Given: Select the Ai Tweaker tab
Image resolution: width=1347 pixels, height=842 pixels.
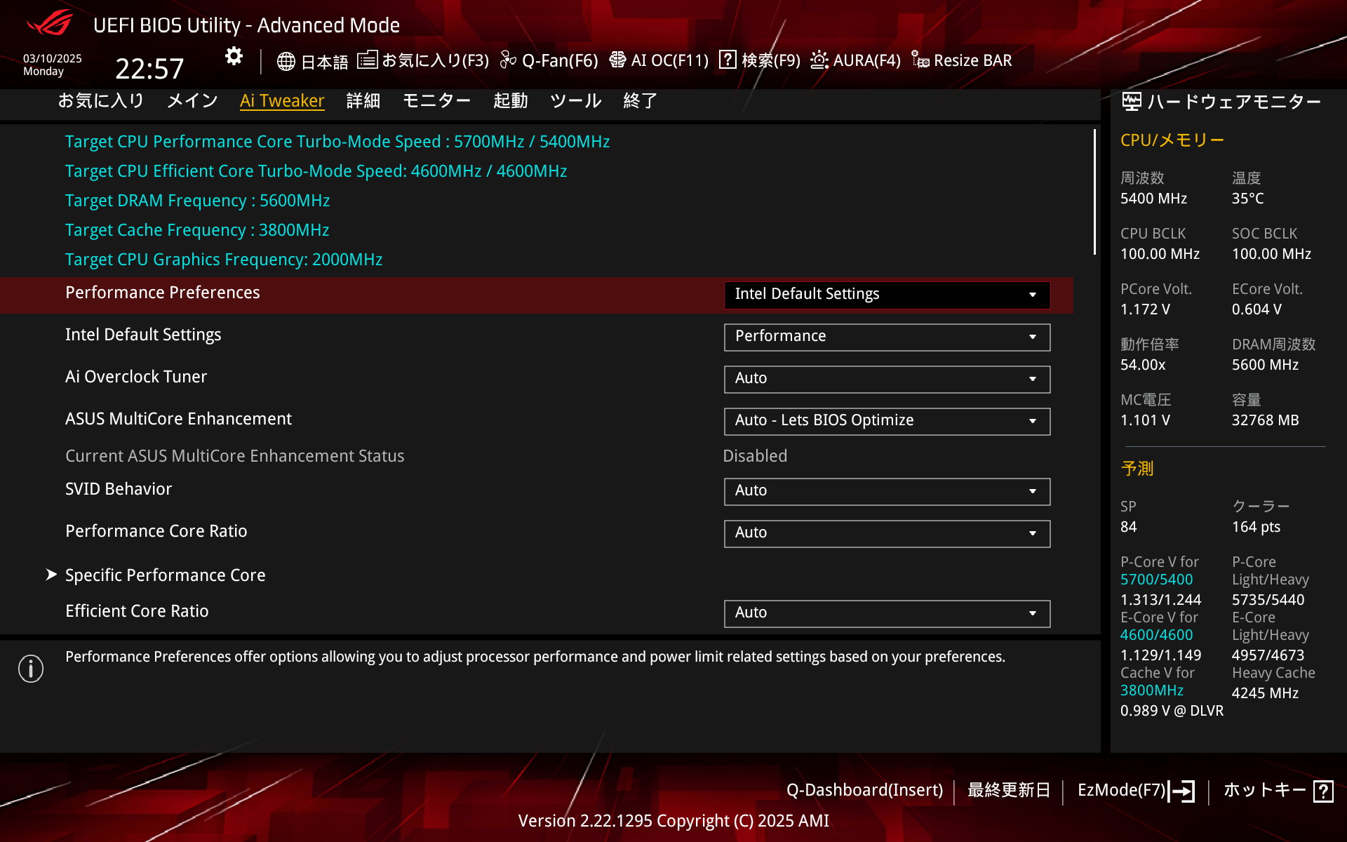Looking at the screenshot, I should [282, 101].
